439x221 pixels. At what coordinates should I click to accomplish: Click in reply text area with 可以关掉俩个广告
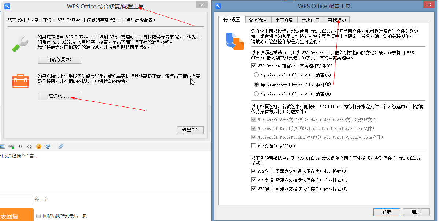[106, 171]
